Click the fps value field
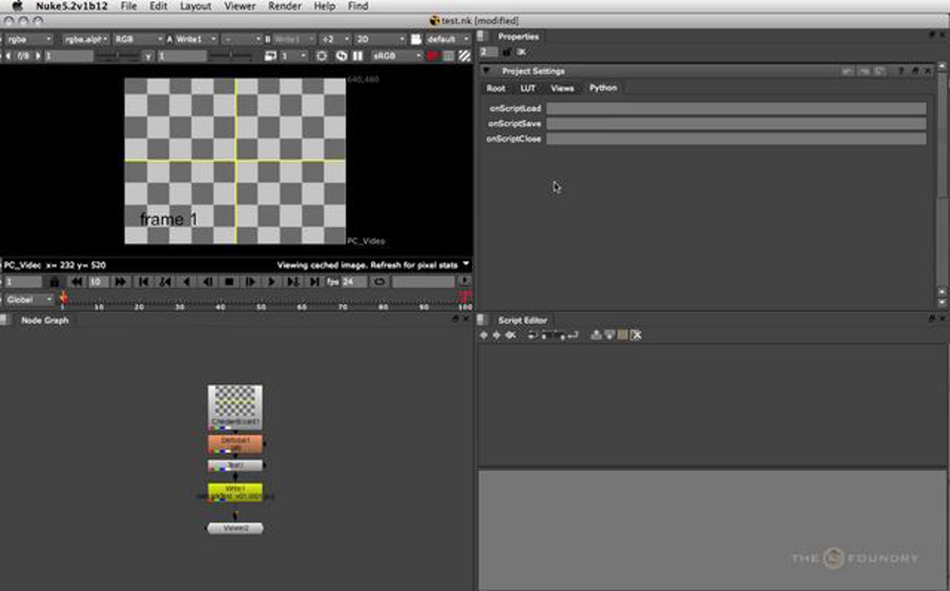 [x=354, y=282]
